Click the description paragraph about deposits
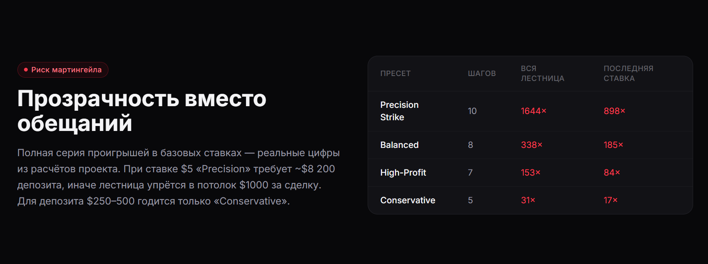Image resolution: width=708 pixels, height=264 pixels. tap(178, 177)
